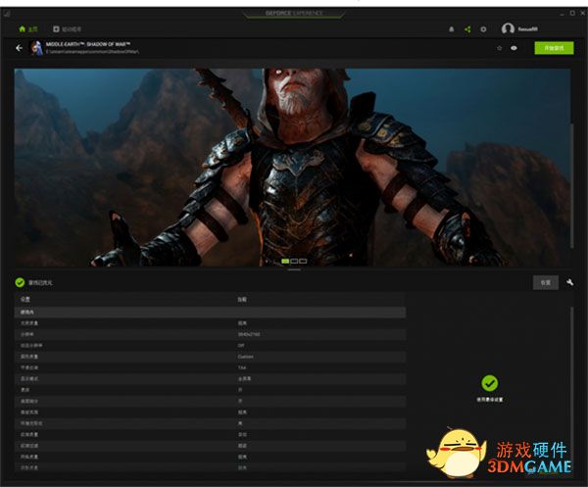The image size is (588, 487).
Task: Click the user avatar picture
Action: [508, 28]
